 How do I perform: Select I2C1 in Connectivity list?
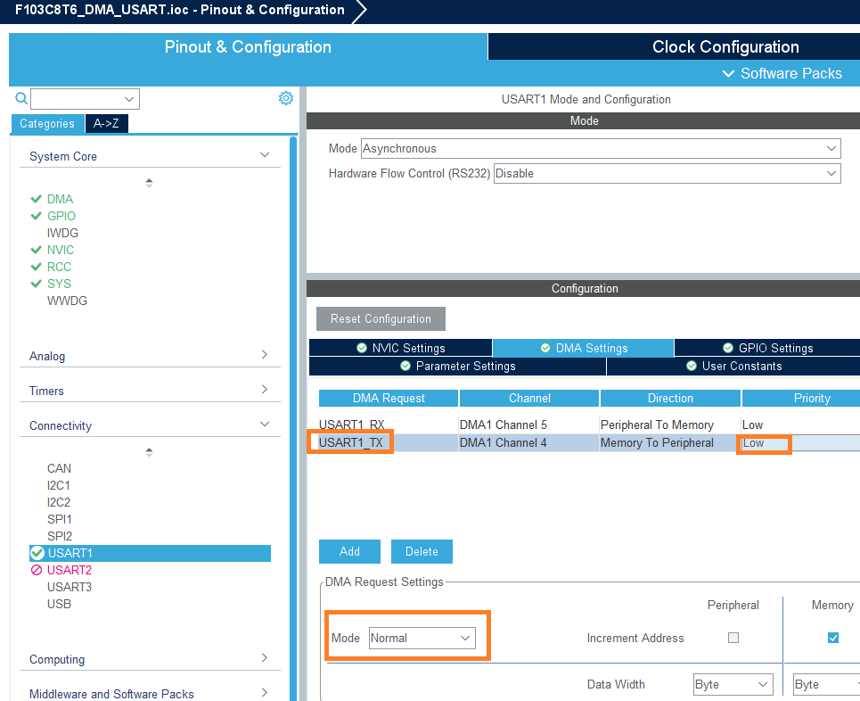point(58,485)
